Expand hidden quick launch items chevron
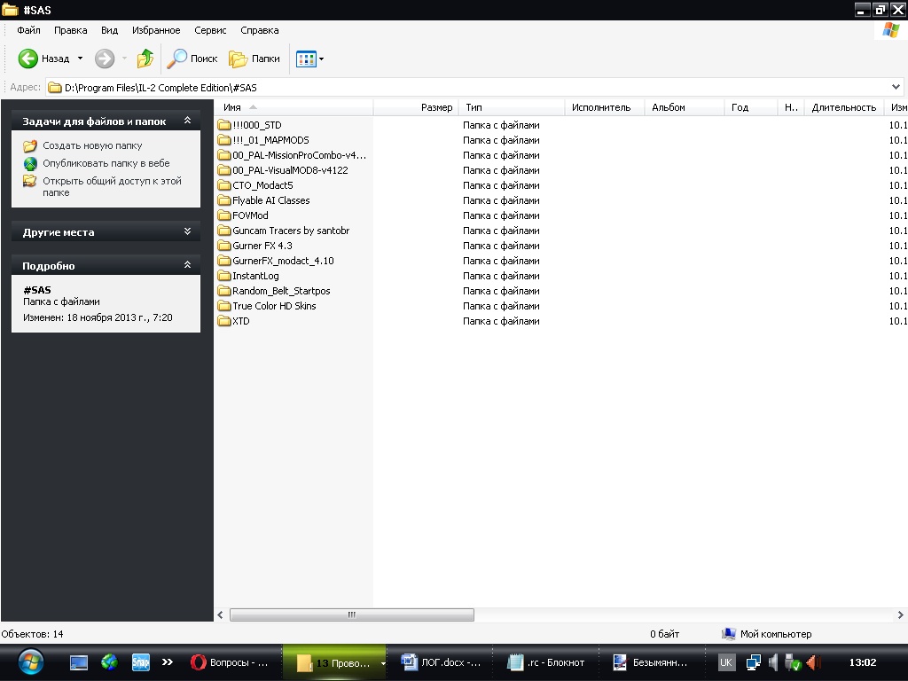This screenshot has height=681, width=908. (x=168, y=661)
